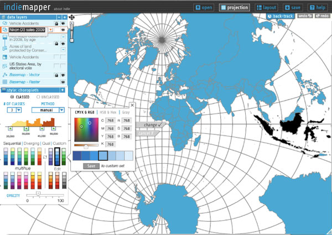Select the 45,000 class break arrow handle
This screenshot has width=332, height=235.
[x=42, y=128]
